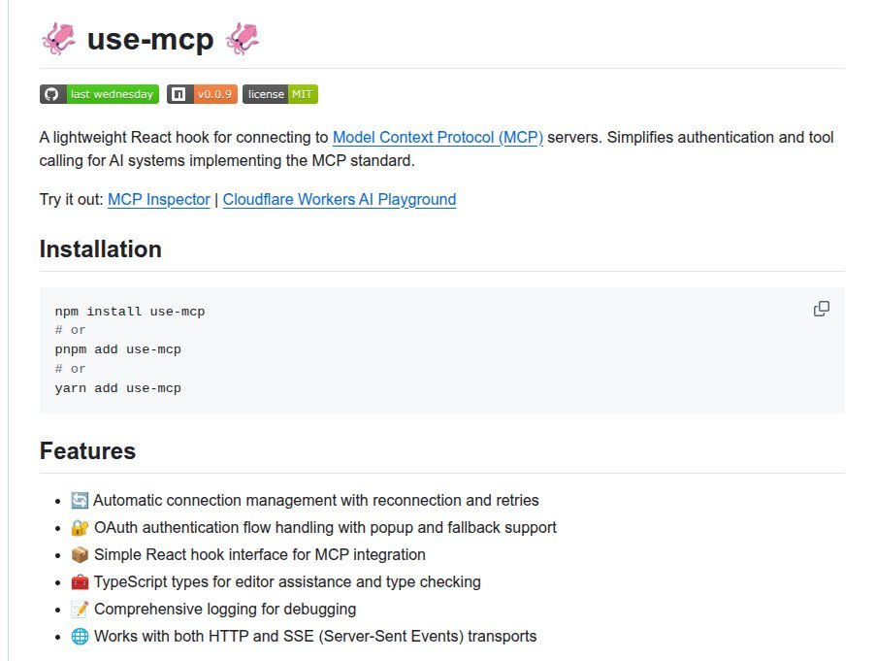Click the refresh arrows emoji in Features list
Screen dimensions: 876x661
click(80, 501)
